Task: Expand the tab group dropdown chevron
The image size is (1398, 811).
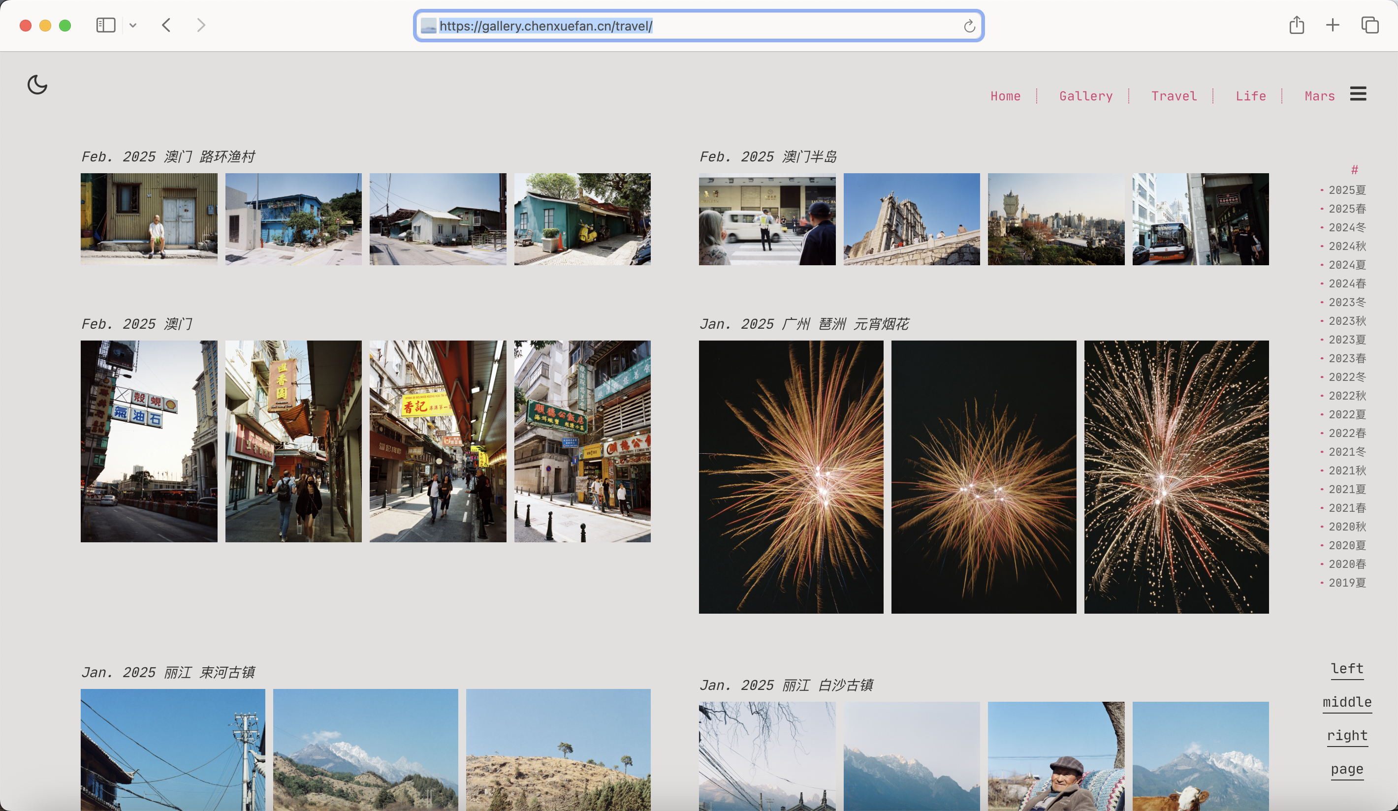Action: click(x=133, y=26)
